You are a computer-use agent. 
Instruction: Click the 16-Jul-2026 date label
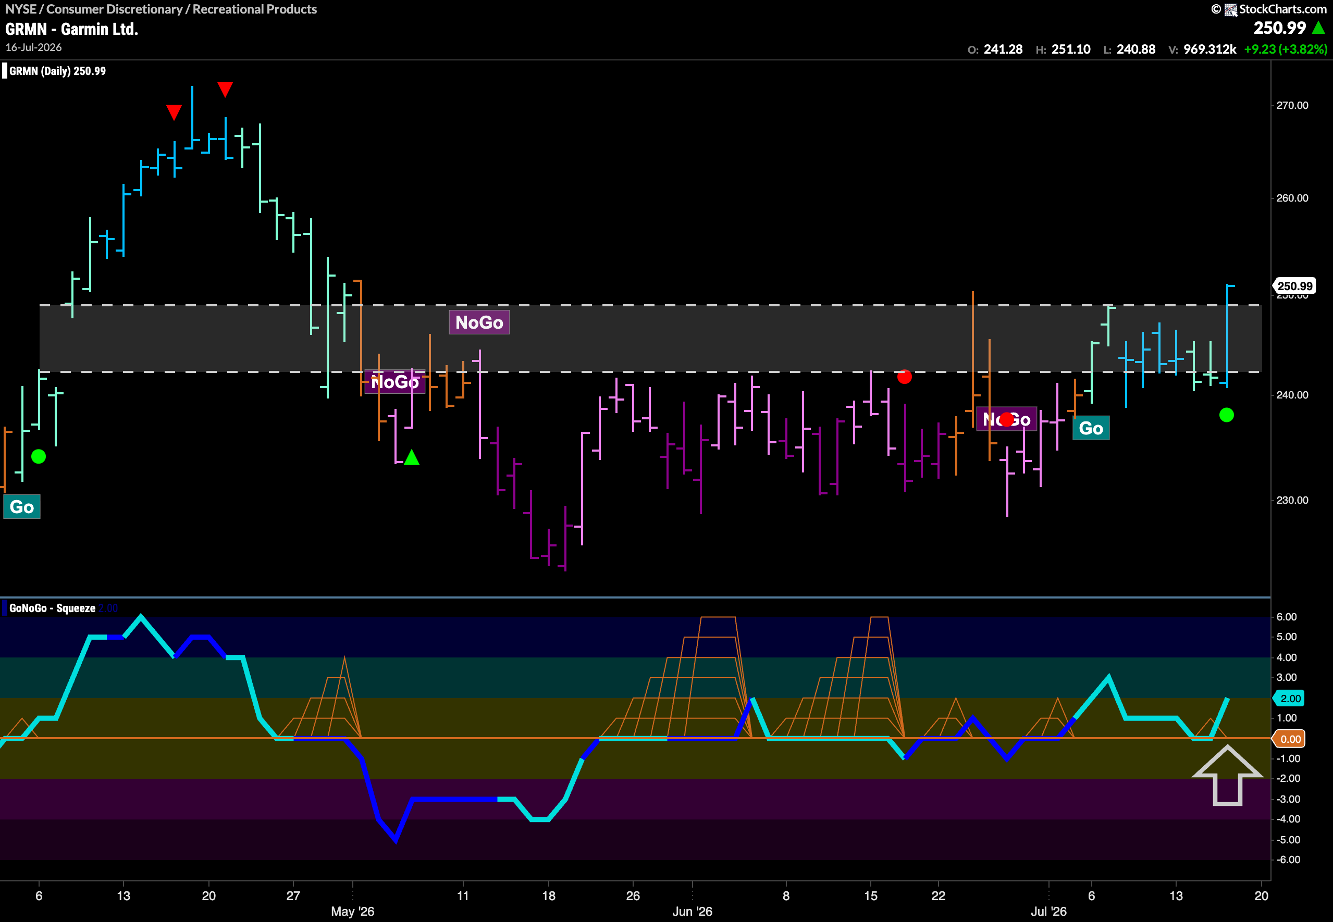33,47
